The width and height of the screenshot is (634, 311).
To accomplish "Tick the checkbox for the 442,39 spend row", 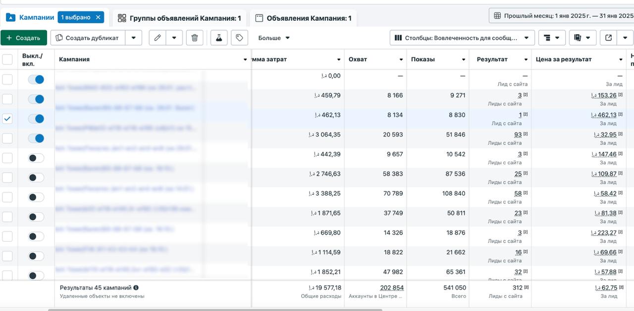I will tap(7, 158).
